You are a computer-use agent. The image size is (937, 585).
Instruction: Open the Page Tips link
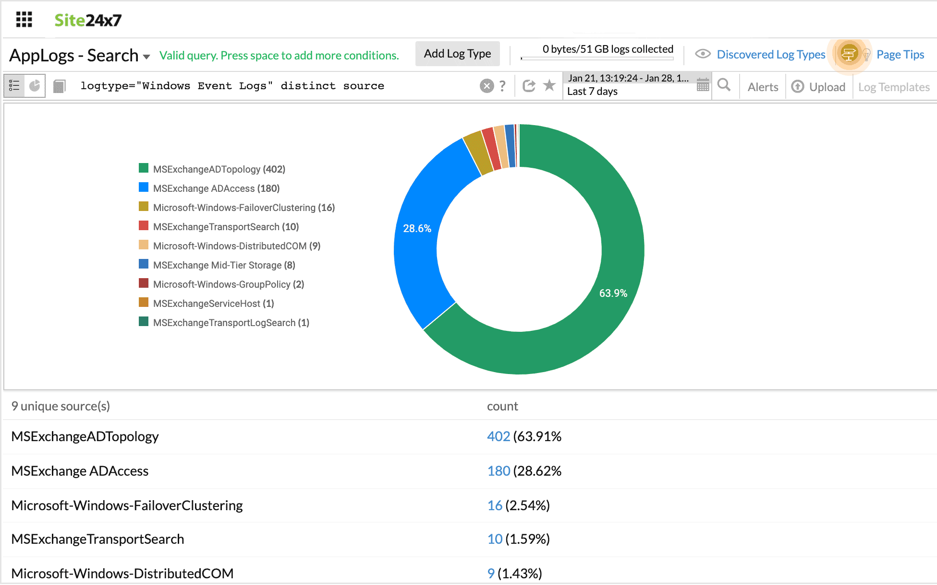[x=900, y=54]
